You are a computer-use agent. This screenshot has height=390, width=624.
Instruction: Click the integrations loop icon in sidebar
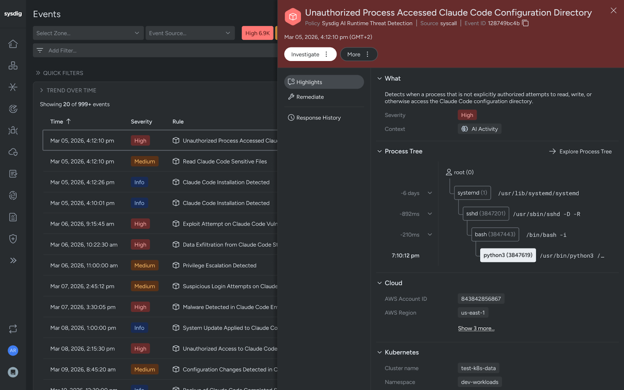(x=13, y=329)
